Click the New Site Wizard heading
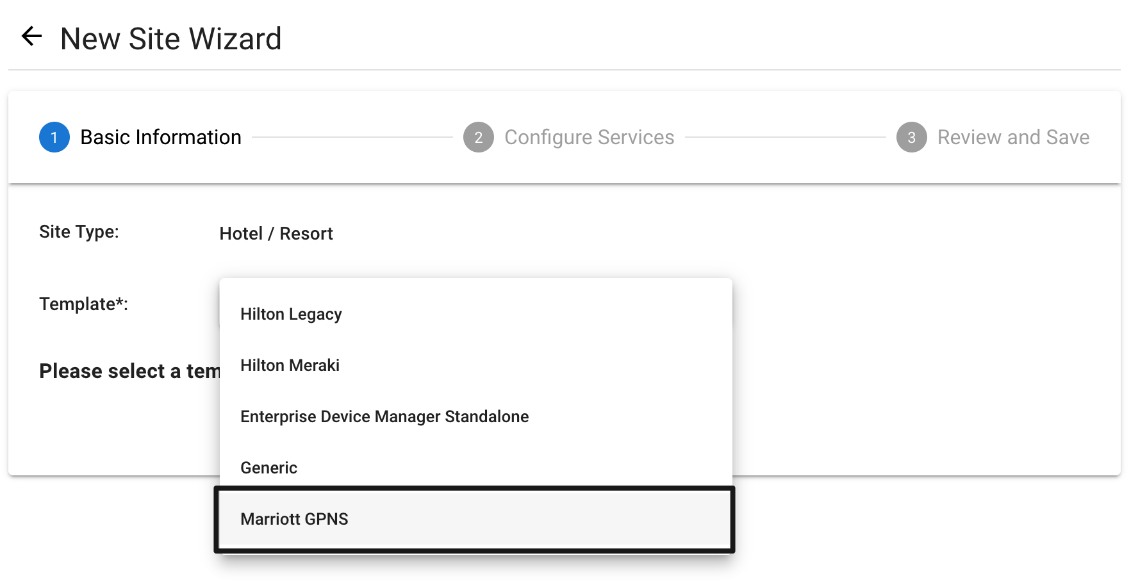 [171, 38]
